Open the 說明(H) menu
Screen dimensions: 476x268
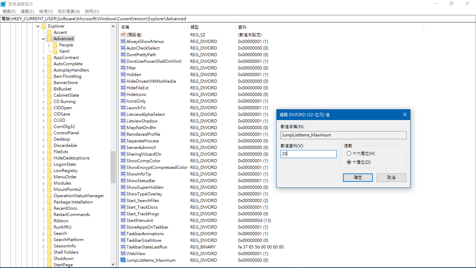click(x=92, y=12)
